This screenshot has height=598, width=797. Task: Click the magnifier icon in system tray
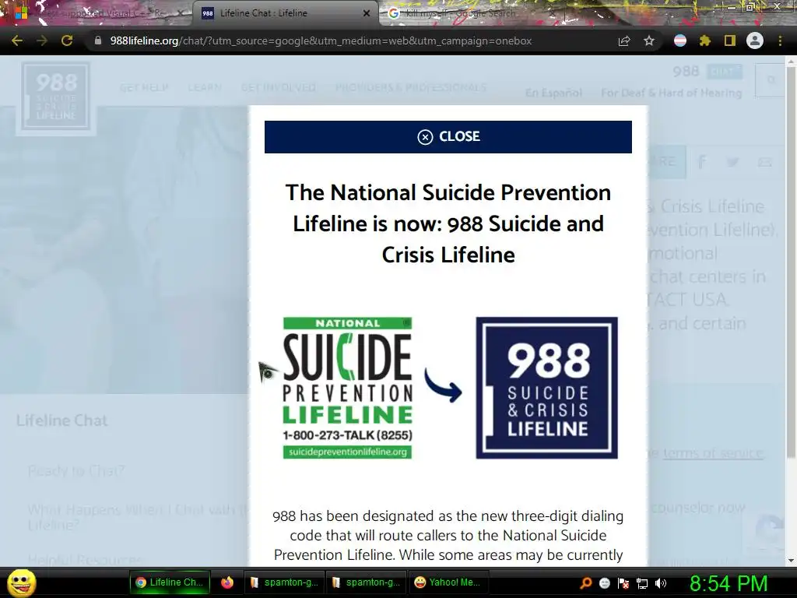[x=586, y=583]
